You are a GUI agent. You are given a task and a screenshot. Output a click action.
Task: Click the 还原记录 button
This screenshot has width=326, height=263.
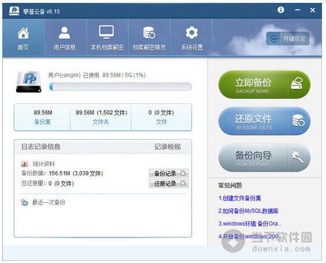coord(168,183)
